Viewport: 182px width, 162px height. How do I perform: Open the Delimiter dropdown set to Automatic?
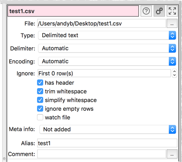[x=107, y=48]
